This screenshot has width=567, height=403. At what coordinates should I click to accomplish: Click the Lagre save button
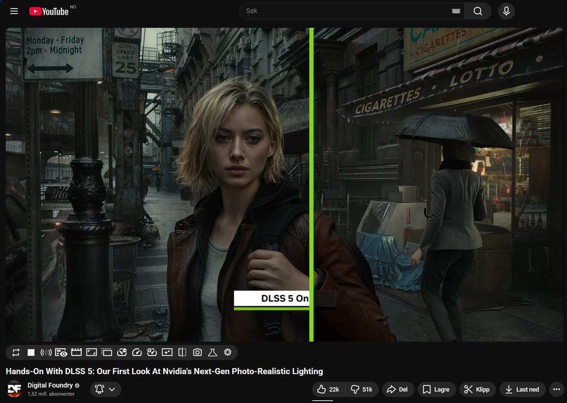click(x=437, y=389)
